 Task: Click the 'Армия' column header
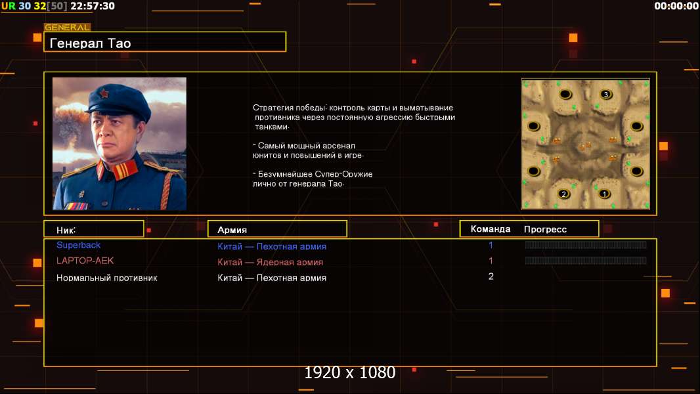[277, 229]
